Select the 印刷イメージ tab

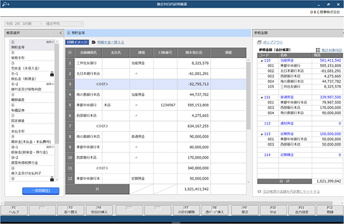(77, 42)
